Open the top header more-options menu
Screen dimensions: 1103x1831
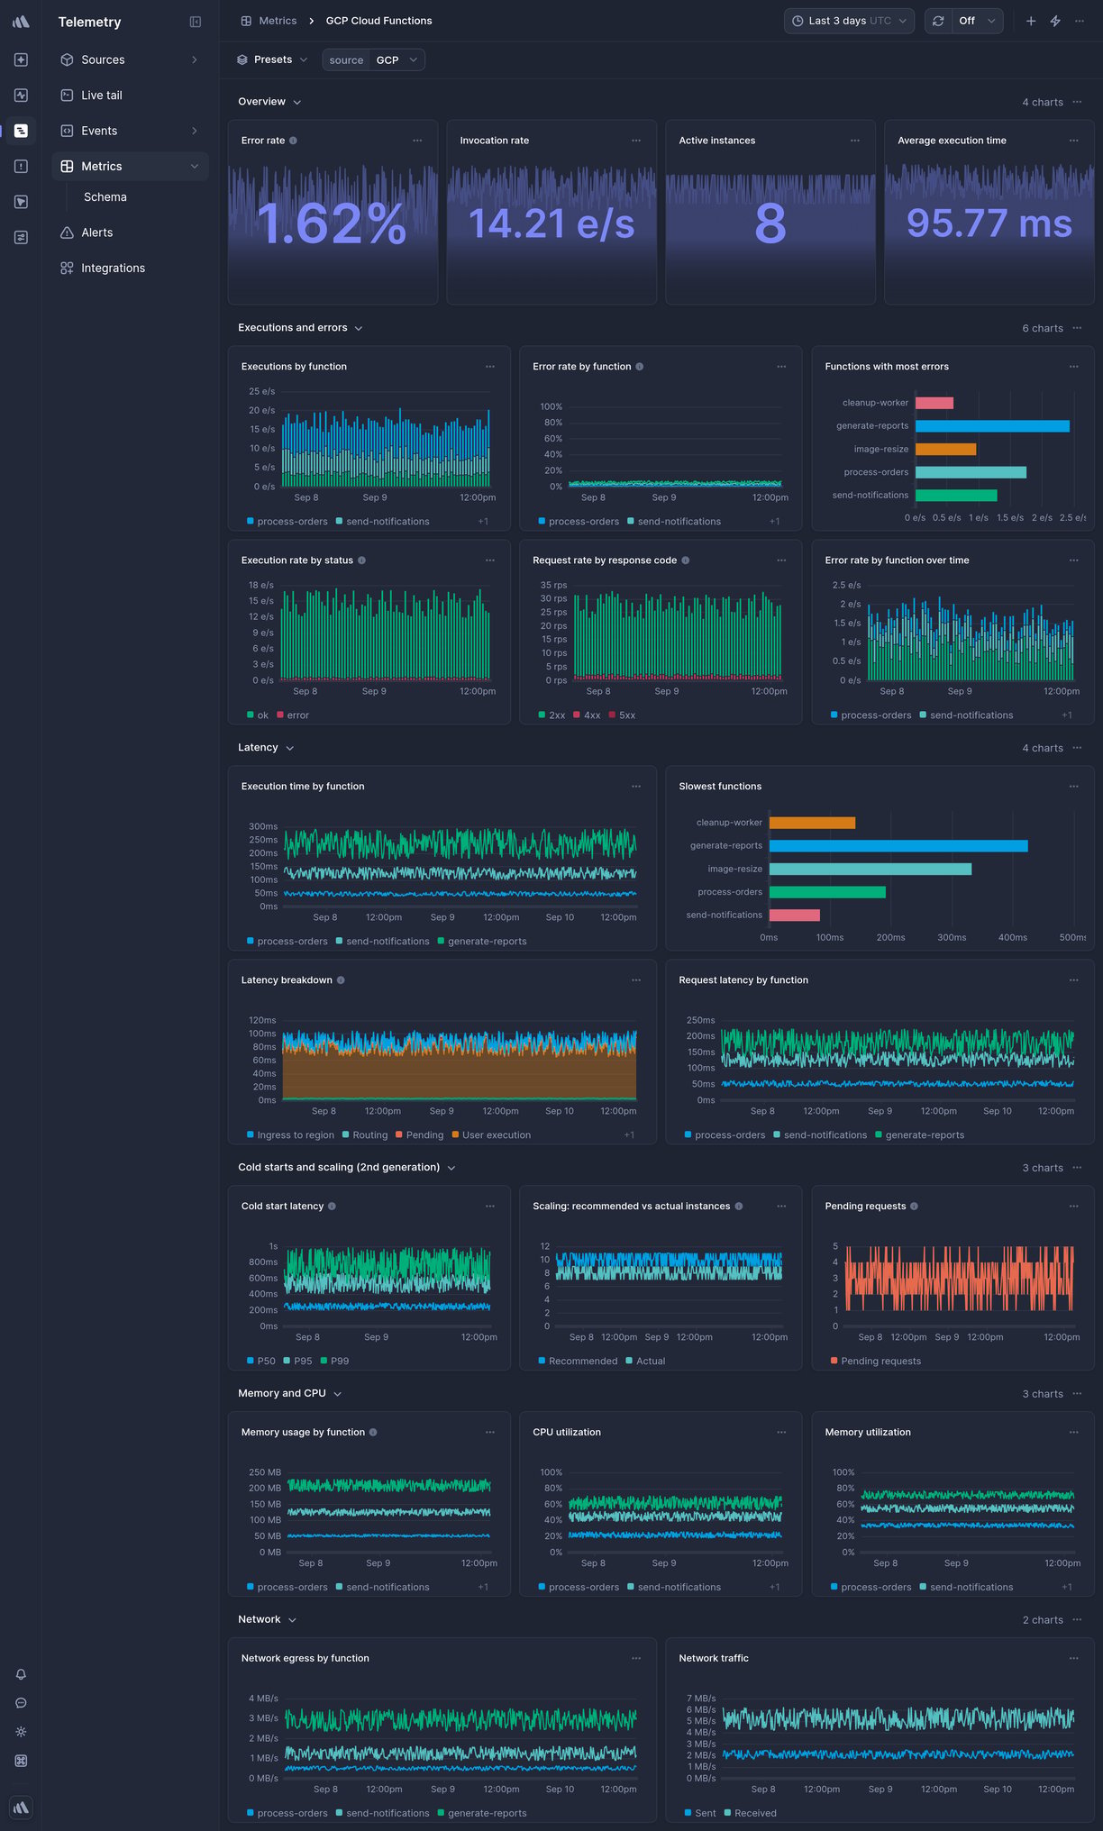point(1080,21)
